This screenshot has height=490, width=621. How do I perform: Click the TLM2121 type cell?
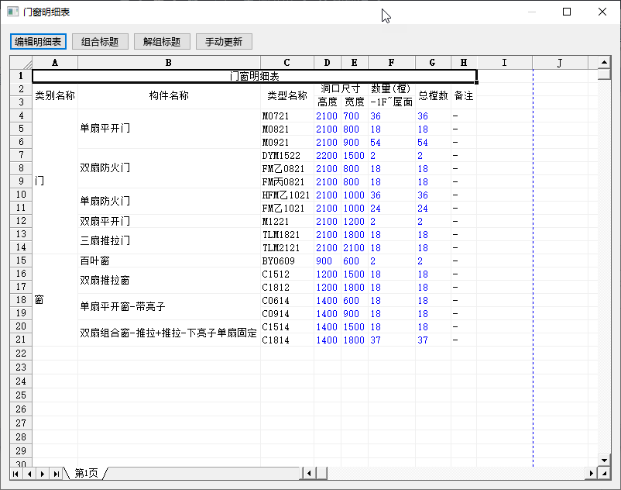click(x=287, y=248)
